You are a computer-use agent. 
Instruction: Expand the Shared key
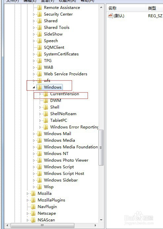click(34, 21)
